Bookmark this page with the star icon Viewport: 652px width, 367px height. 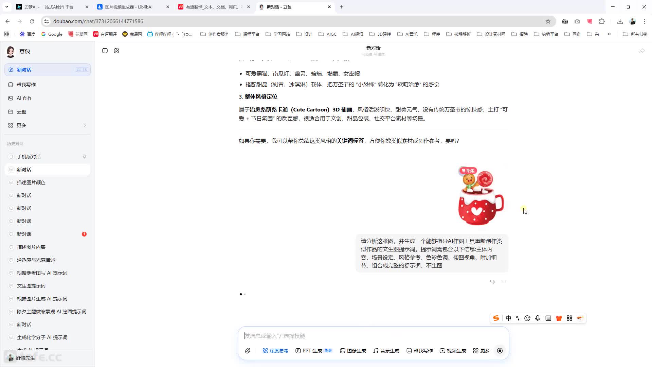[548, 21]
